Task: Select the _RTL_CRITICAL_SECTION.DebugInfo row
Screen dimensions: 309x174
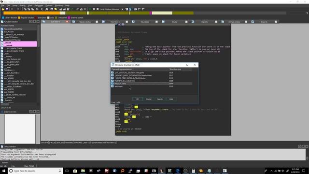Action: pos(151,72)
